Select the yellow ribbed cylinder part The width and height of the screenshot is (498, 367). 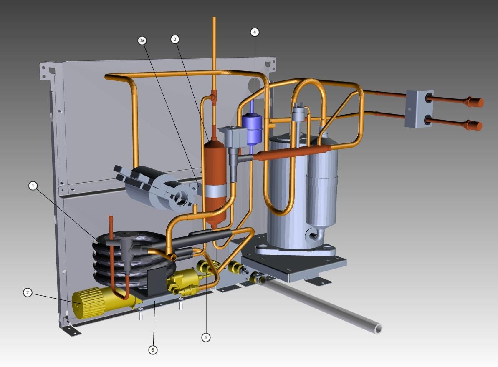(x=88, y=303)
